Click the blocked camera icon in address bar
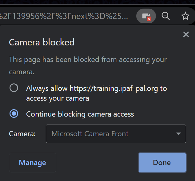 [x=146, y=16]
